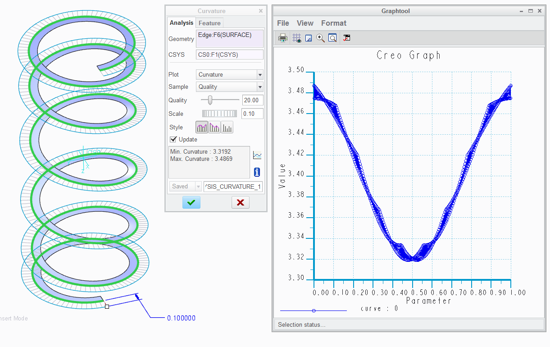
Task: Switch to the Feature tab
Action: point(209,23)
